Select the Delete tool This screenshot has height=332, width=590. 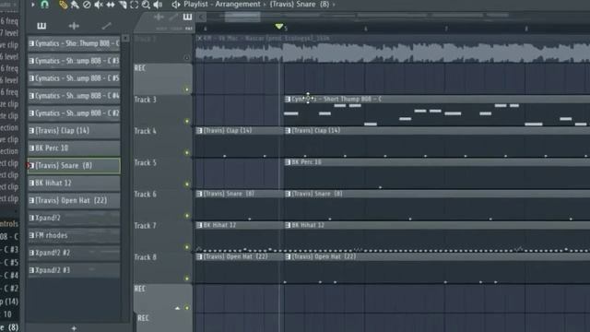coord(87,5)
